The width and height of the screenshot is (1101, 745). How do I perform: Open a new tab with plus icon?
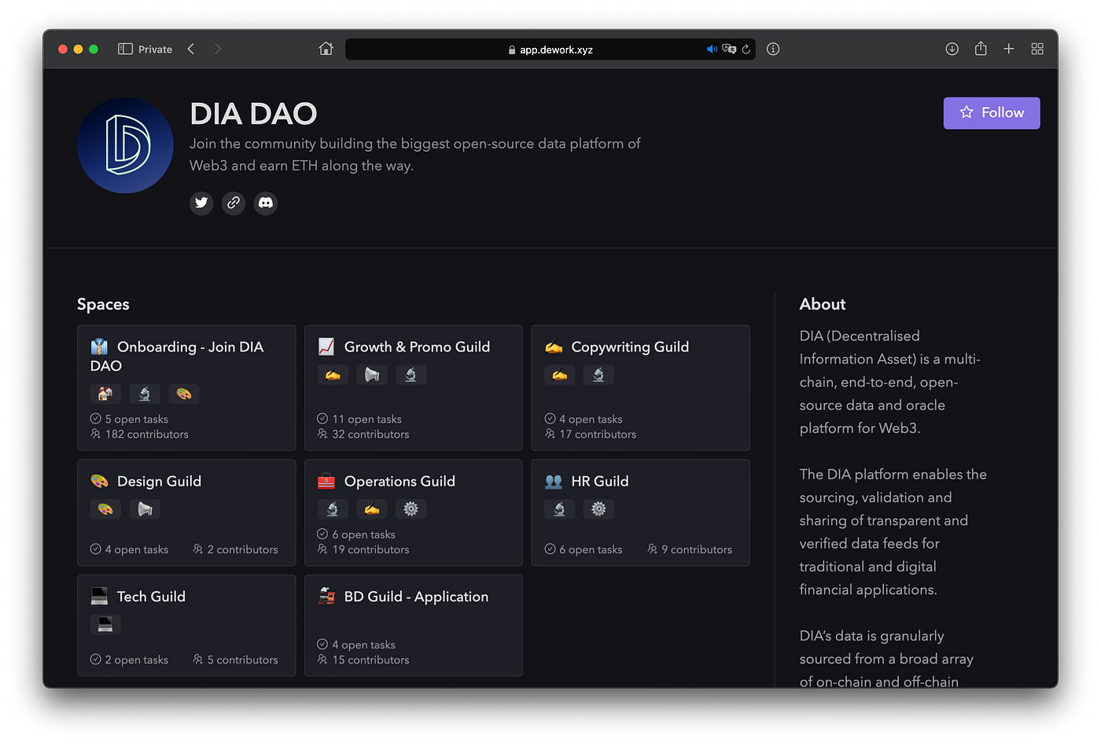click(x=1009, y=49)
